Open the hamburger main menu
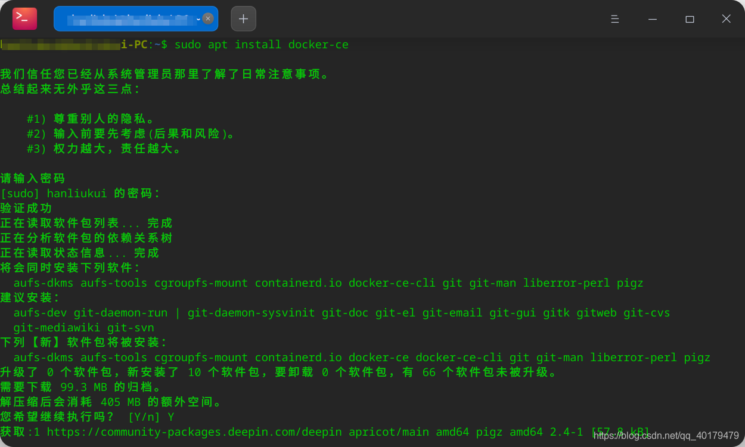Viewport: 745px width, 447px height. [614, 18]
